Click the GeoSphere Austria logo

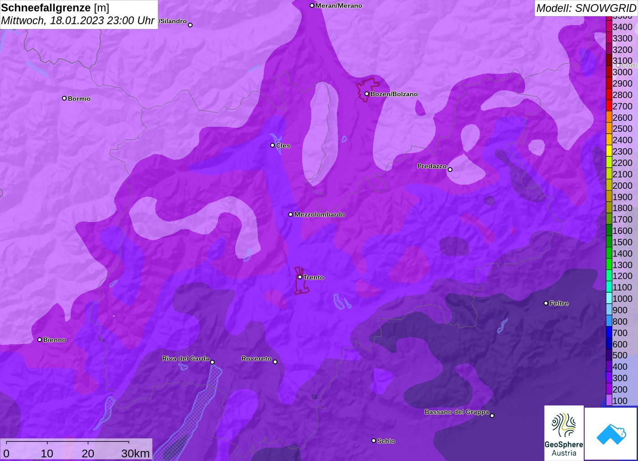[x=564, y=433]
